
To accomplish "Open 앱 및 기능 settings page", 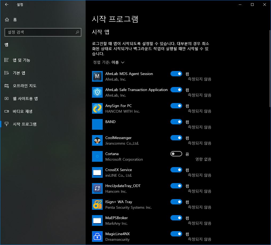I will coord(43,60).
